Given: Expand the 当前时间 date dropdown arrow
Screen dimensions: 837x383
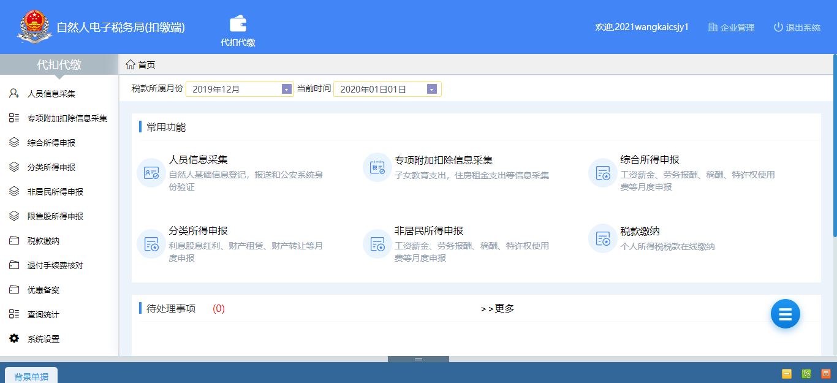Looking at the screenshot, I should (431, 89).
